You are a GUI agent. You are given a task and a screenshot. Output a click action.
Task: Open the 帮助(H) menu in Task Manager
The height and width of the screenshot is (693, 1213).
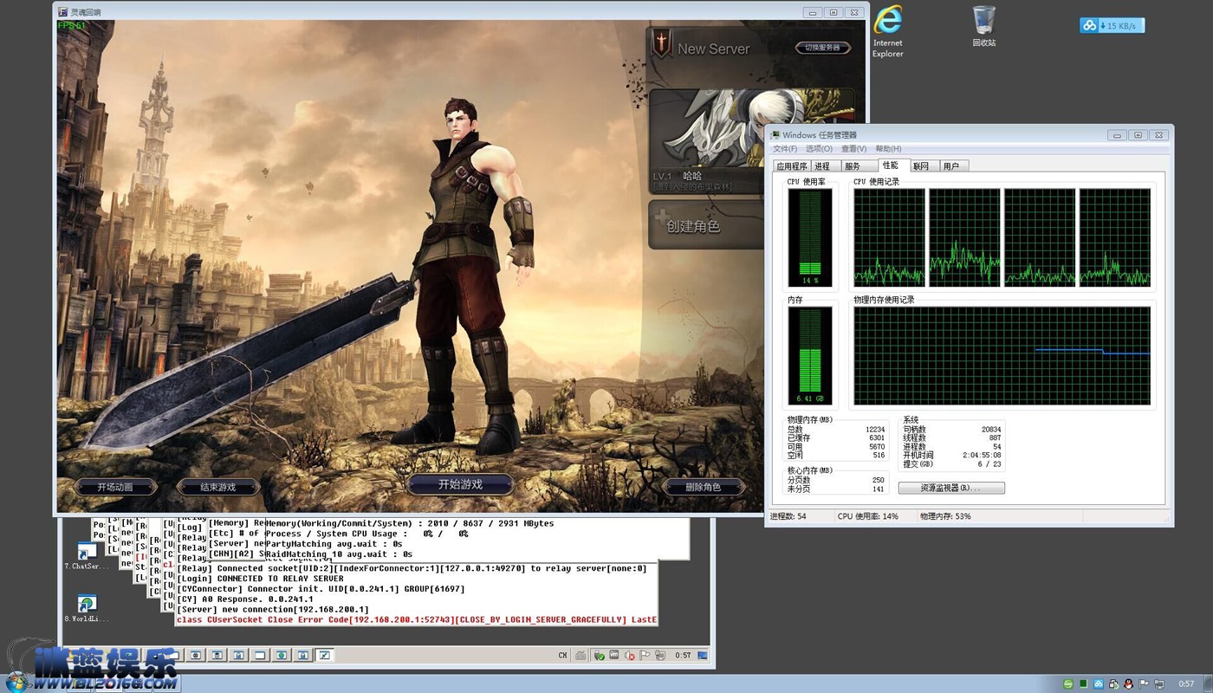pyautogui.click(x=888, y=149)
